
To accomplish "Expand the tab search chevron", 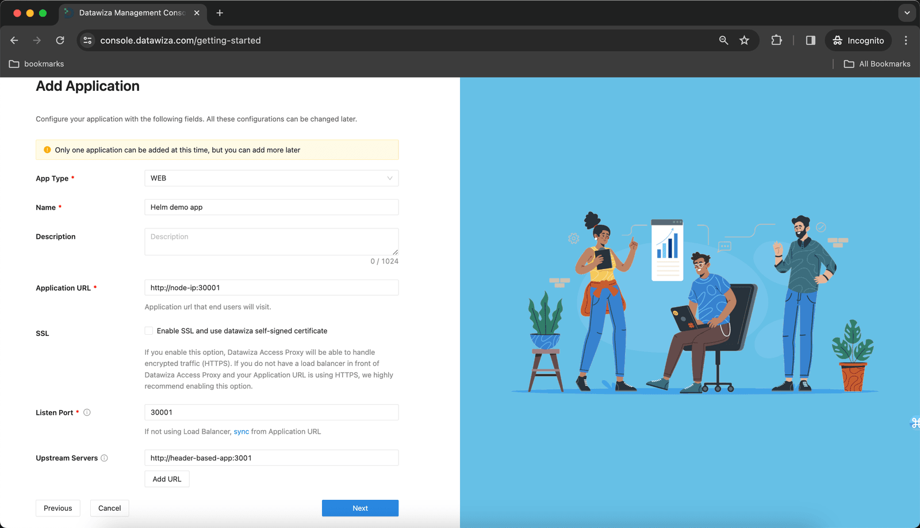I will tap(907, 13).
